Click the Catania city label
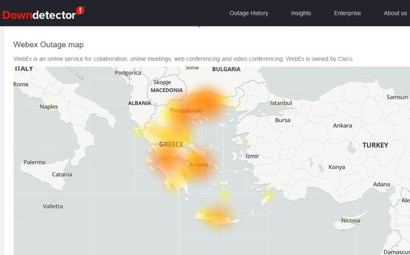The width and height of the screenshot is (410, 255). 61,174
